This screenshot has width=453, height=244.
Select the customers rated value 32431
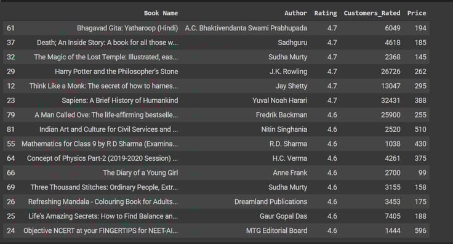pos(391,100)
